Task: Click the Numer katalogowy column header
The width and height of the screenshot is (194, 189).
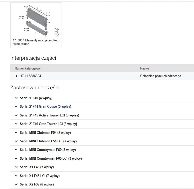Action: pos(28,69)
